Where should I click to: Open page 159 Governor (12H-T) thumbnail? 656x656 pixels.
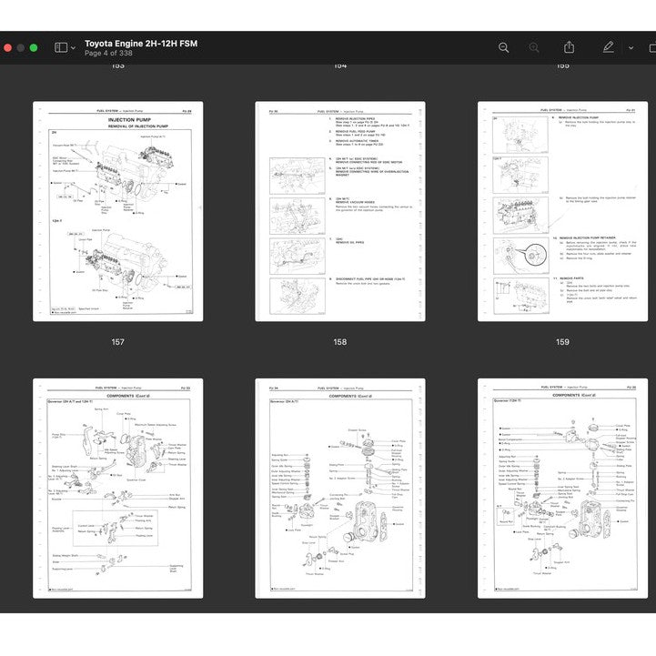562,489
